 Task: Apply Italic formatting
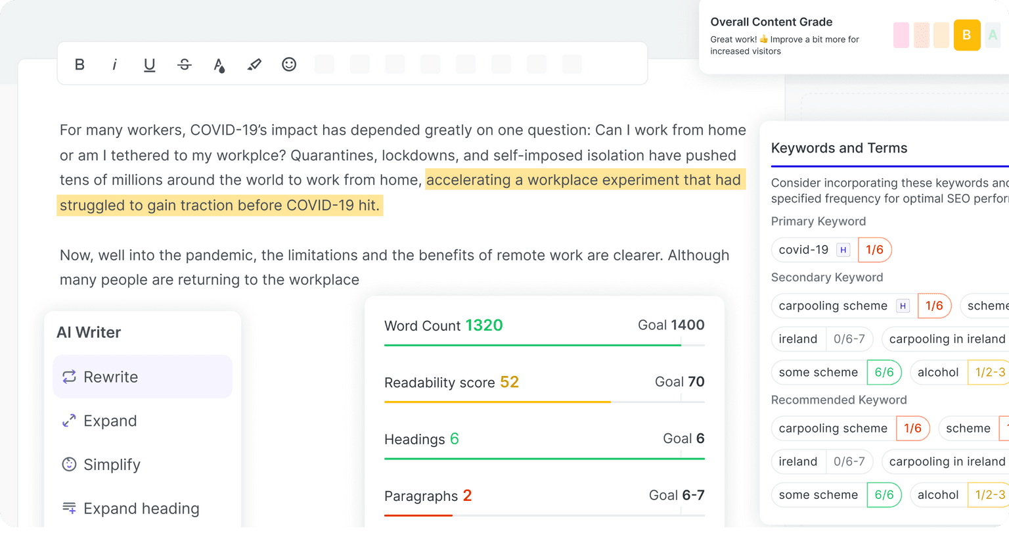pyautogui.click(x=114, y=64)
